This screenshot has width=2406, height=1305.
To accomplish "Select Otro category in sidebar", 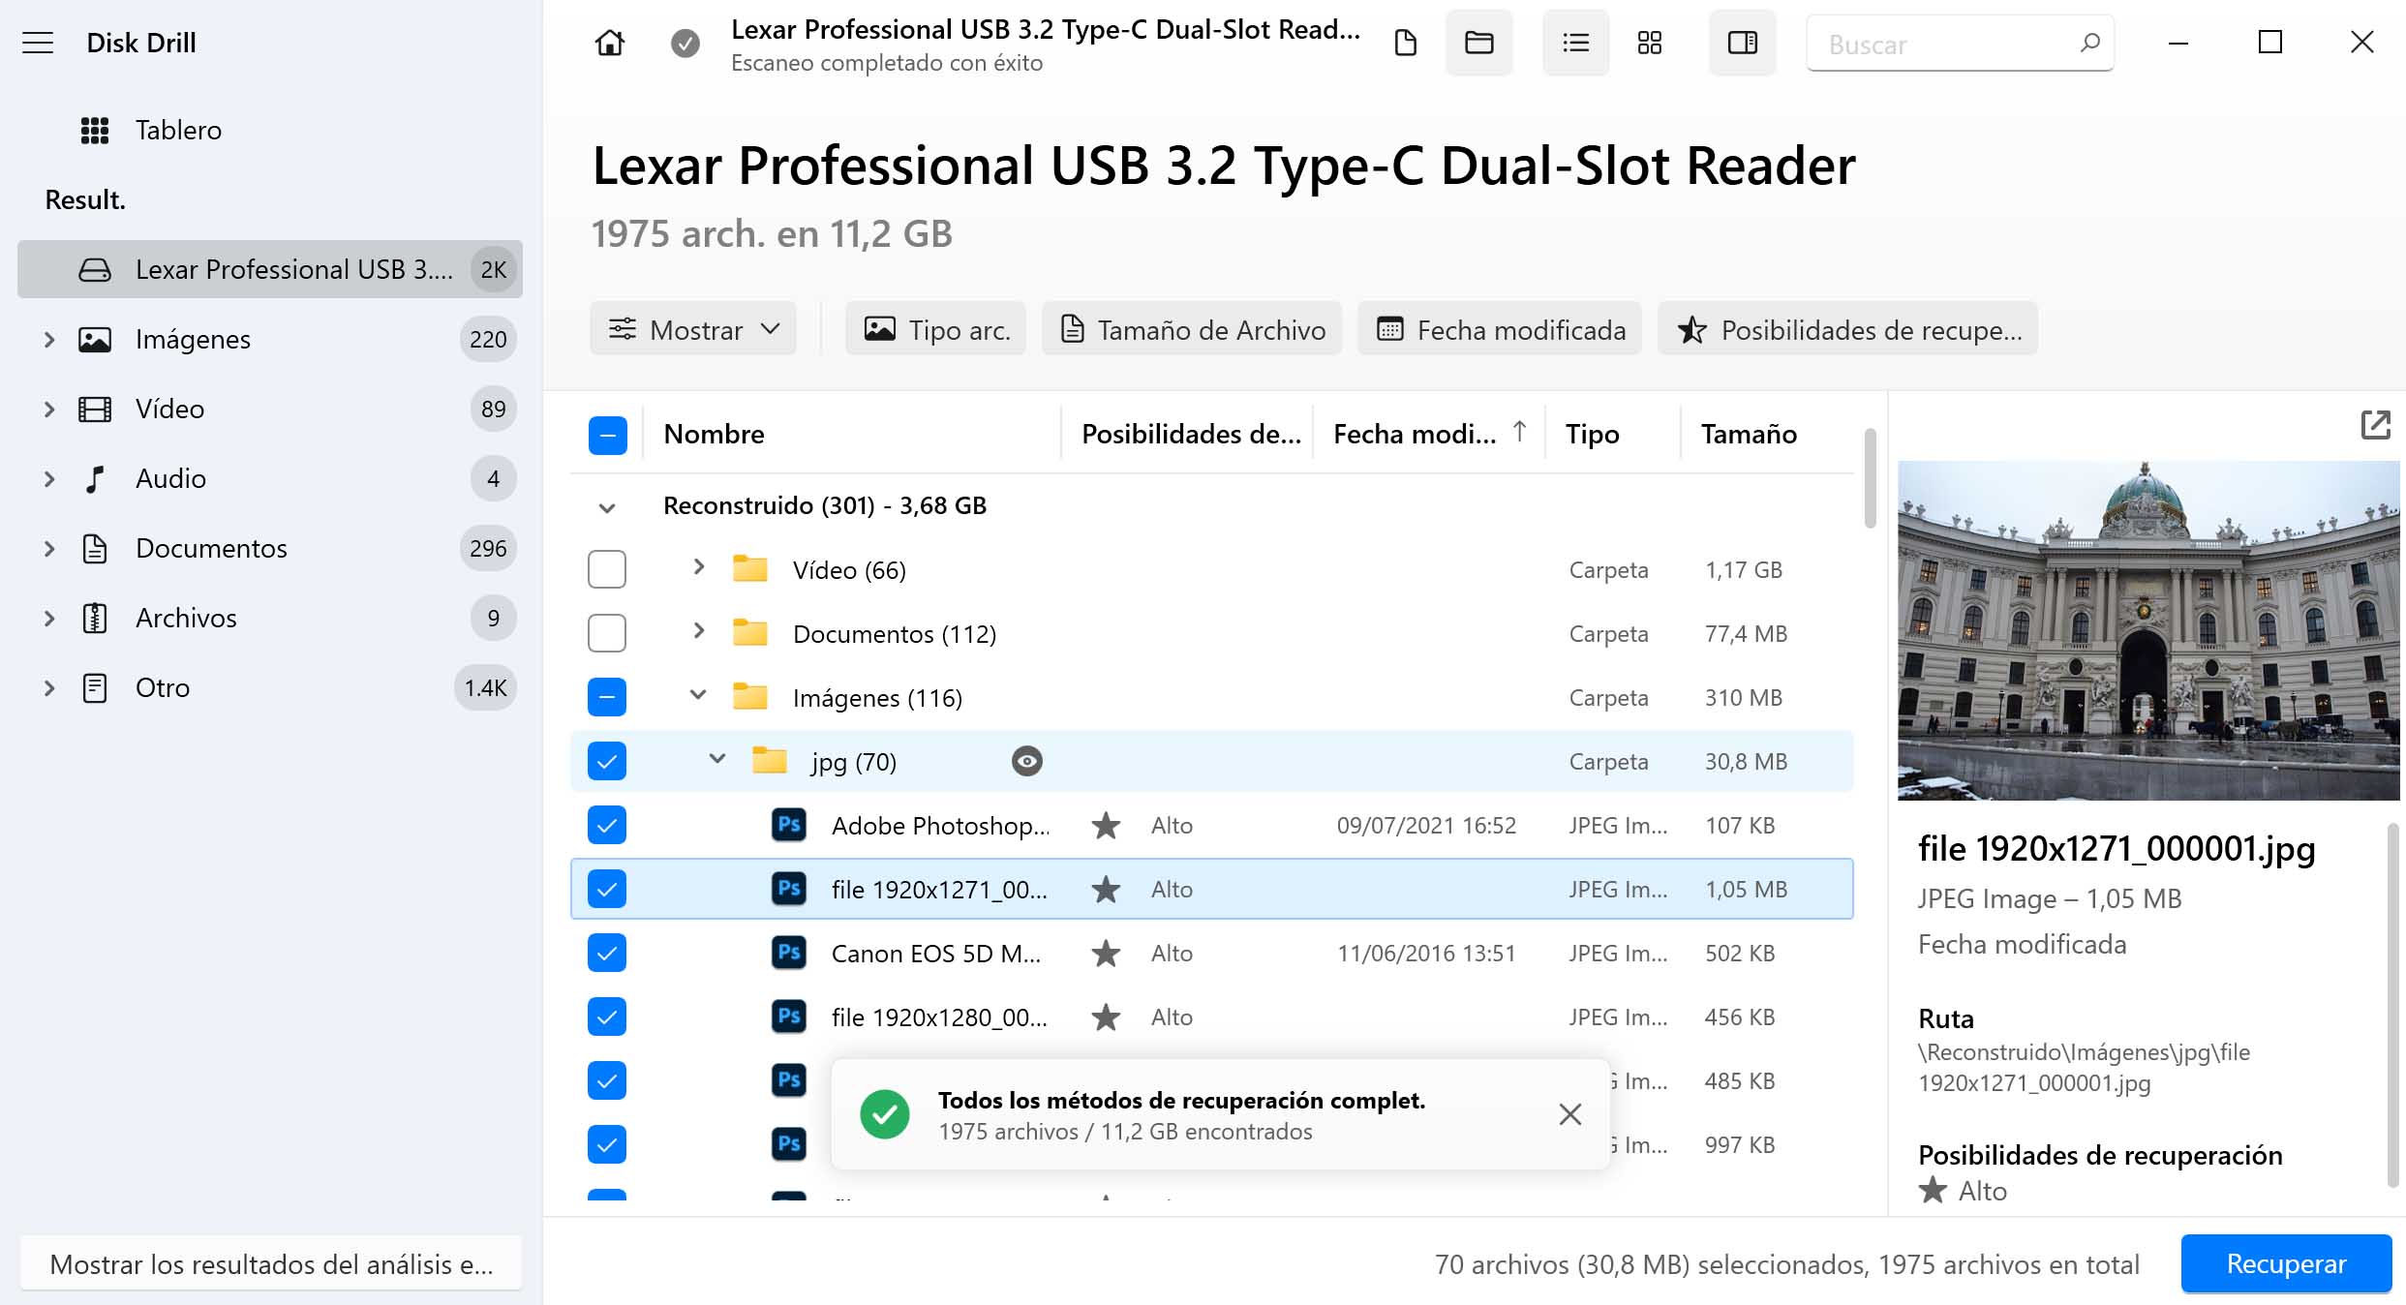I will point(270,687).
